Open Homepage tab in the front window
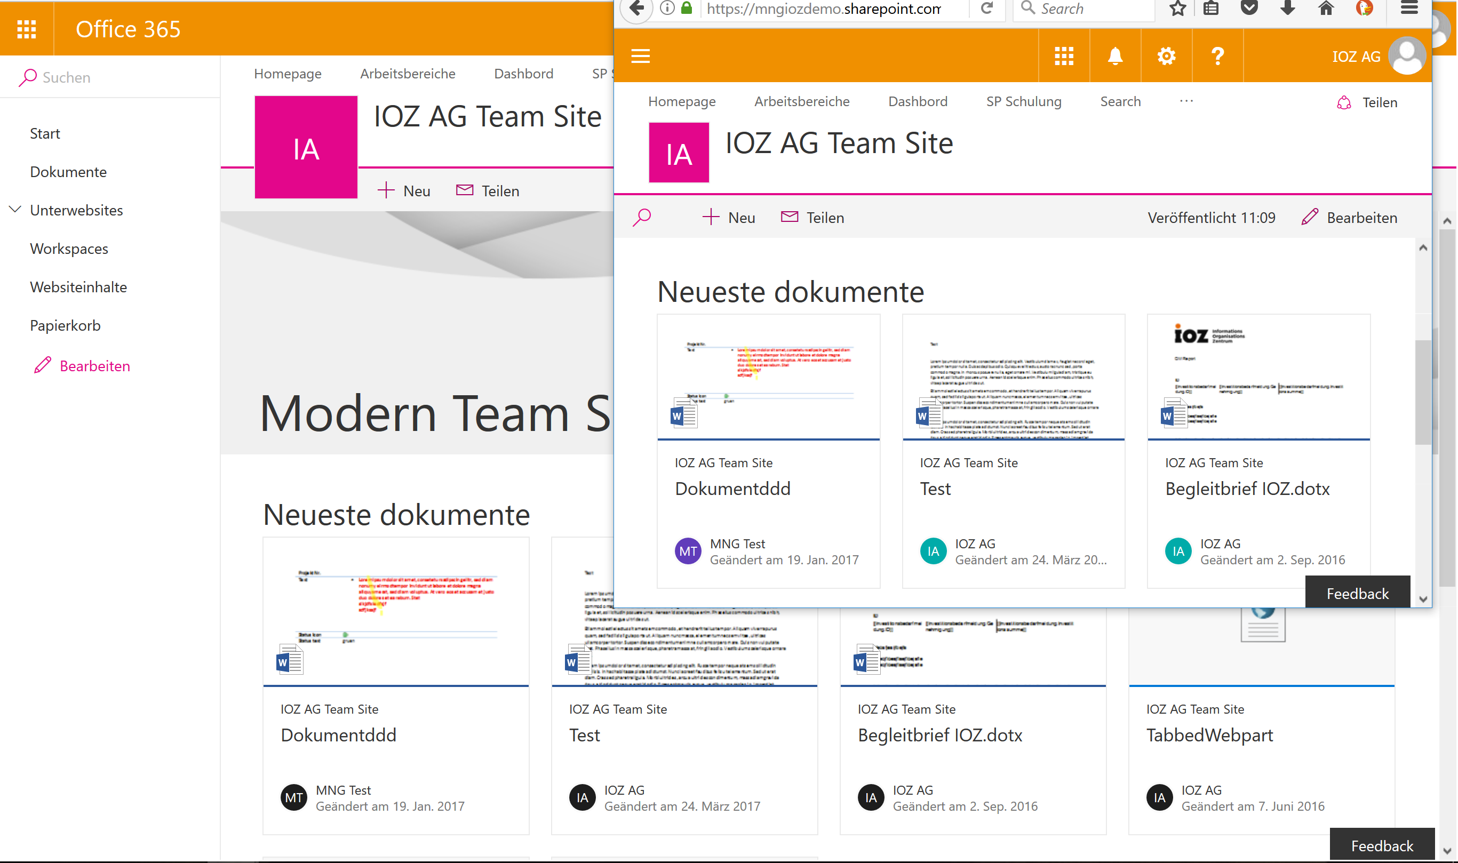 (x=682, y=101)
